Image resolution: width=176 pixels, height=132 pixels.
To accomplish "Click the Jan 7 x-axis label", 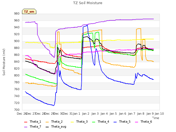I will pyautogui.click(x=131, y=114).
